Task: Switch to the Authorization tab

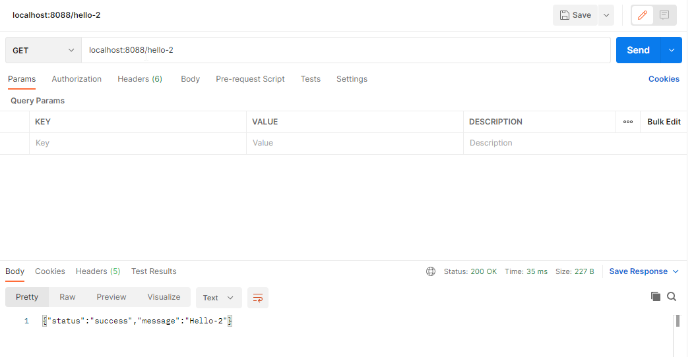Action: 77,79
